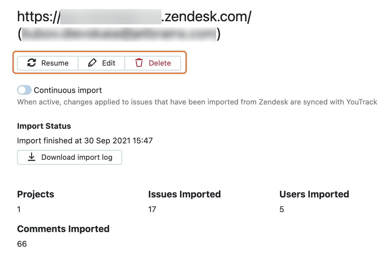388x277 pixels.
Task: Click the Issues Imported count of 17
Action: pos(152,209)
